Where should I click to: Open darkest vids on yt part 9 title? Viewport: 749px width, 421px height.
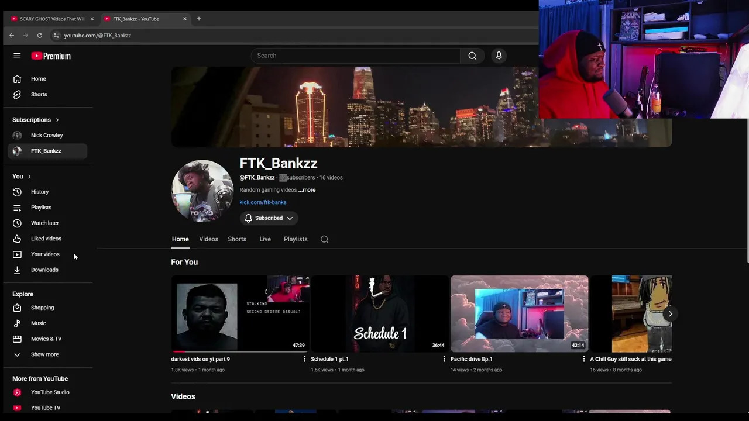200,359
